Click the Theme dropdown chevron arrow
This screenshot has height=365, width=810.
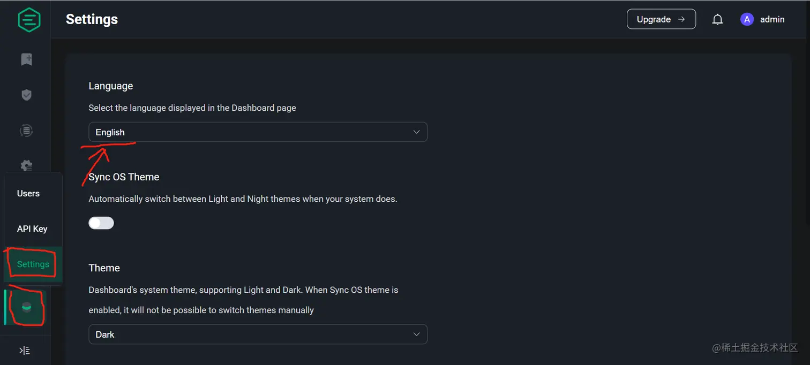416,334
